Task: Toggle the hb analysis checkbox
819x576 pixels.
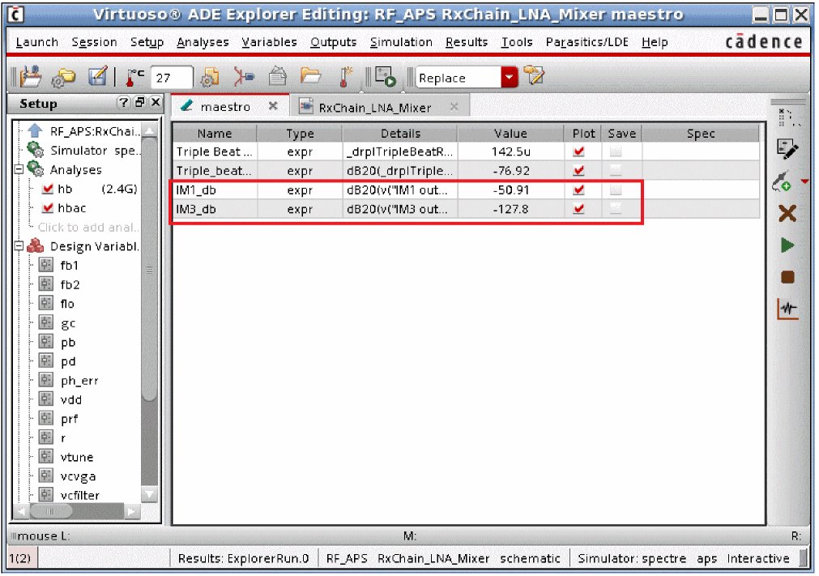Action: pyautogui.click(x=48, y=189)
